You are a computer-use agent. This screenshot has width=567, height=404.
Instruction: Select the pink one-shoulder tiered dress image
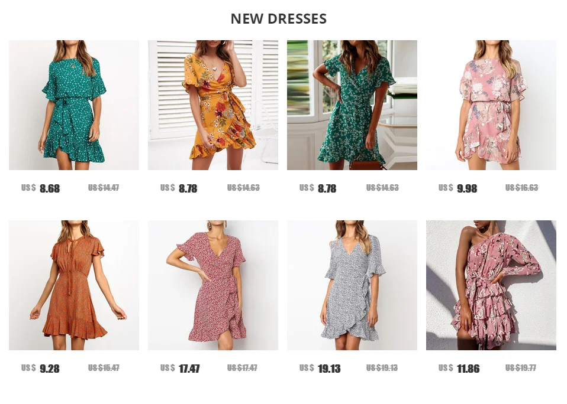tap(491, 285)
